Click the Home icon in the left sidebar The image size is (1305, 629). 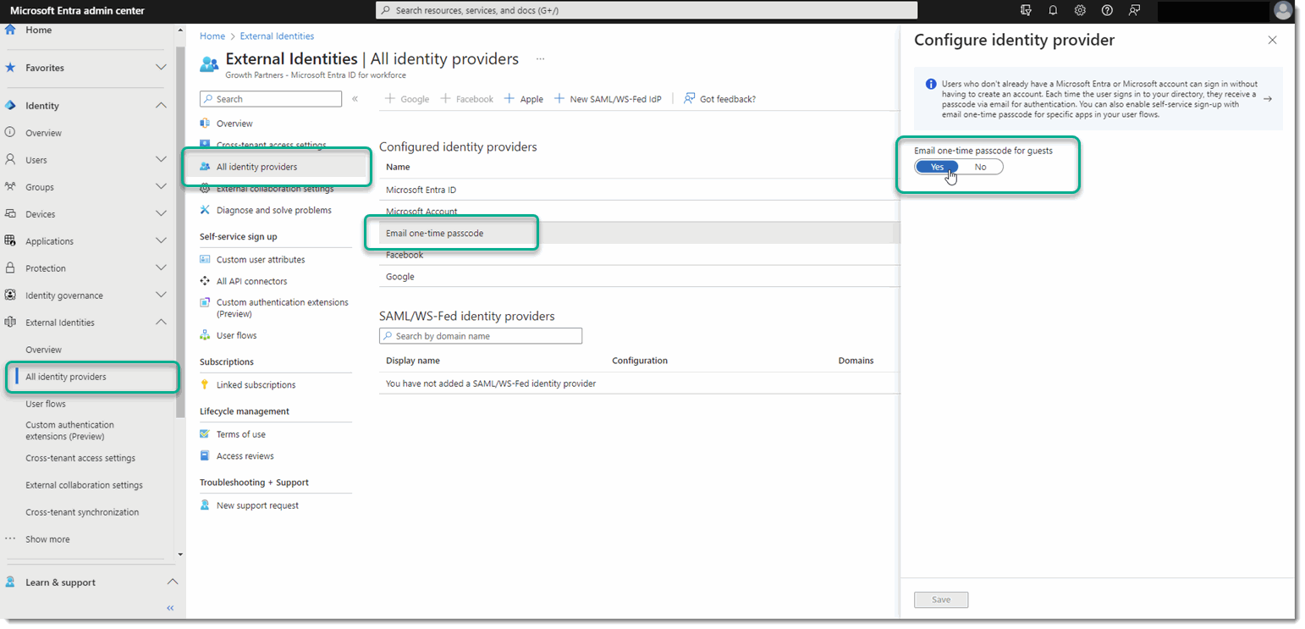[10, 30]
